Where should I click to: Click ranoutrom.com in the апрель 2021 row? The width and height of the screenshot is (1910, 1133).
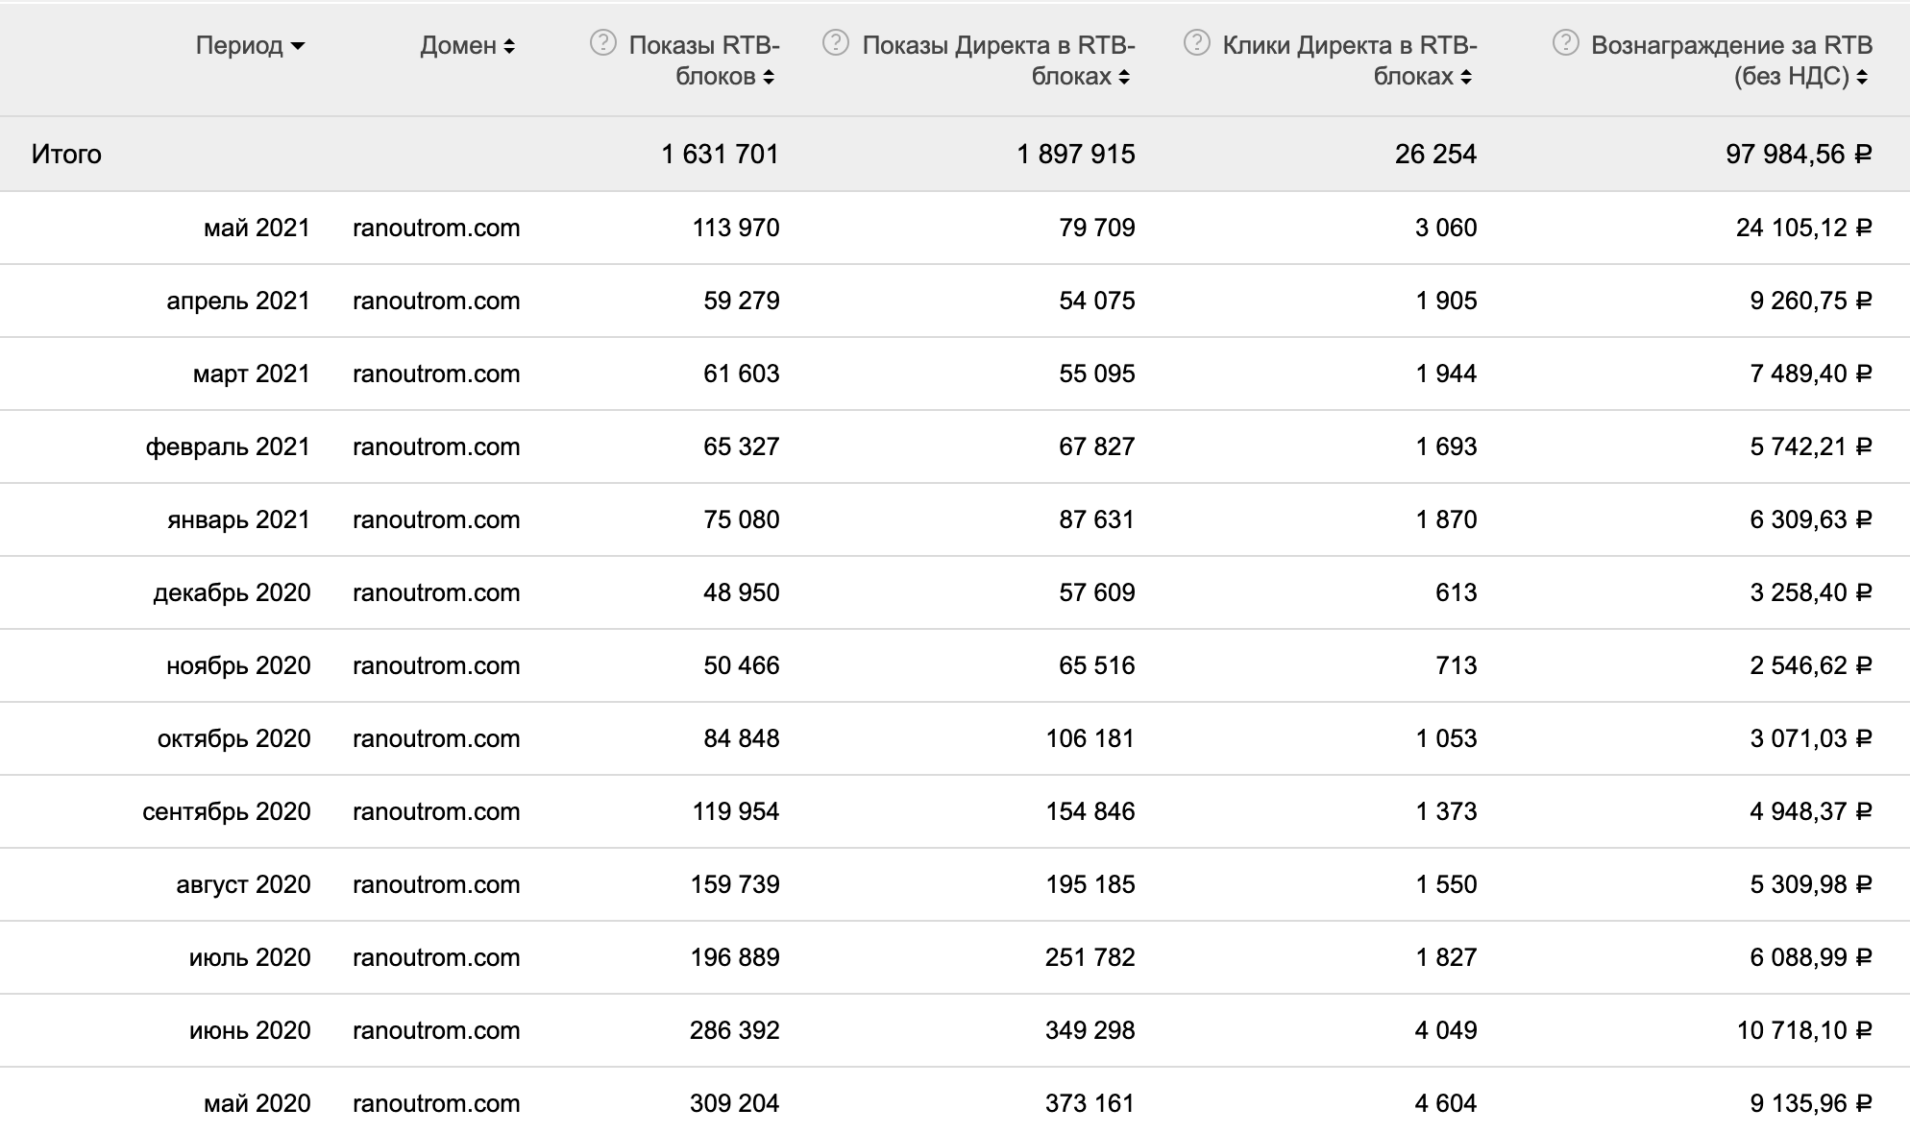(436, 301)
